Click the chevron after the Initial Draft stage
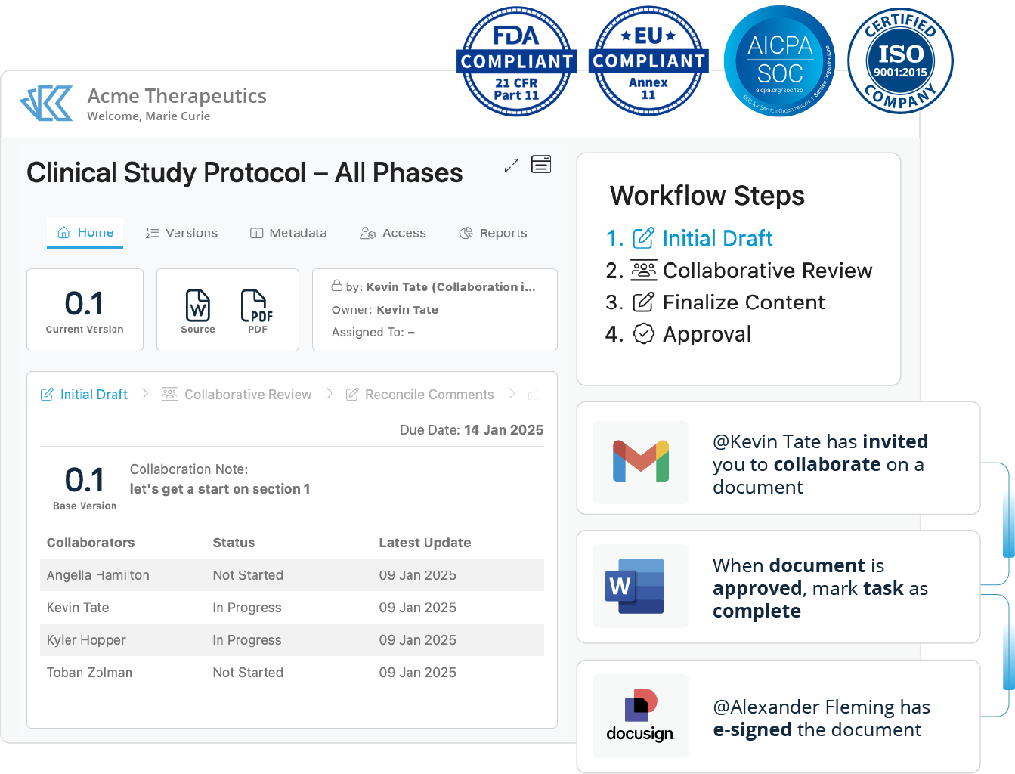This screenshot has height=774, width=1015. click(145, 394)
